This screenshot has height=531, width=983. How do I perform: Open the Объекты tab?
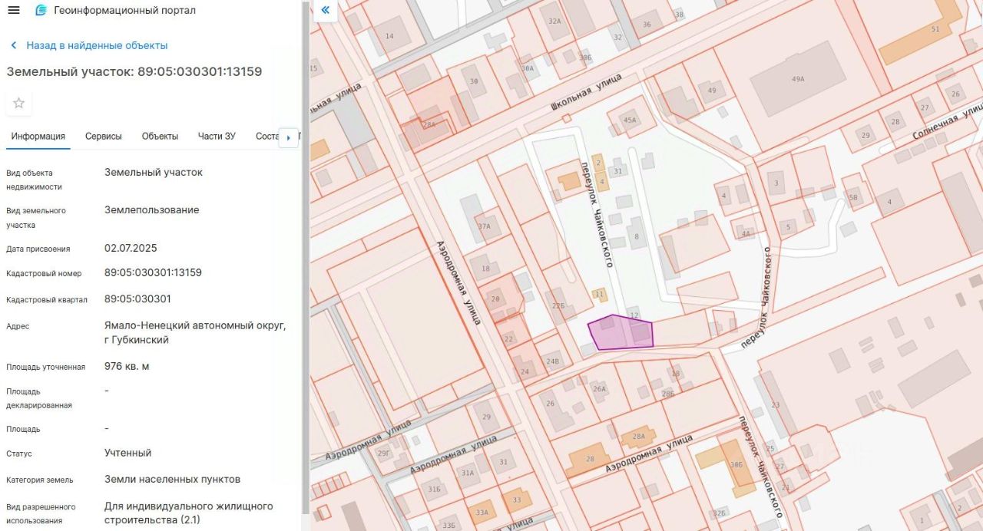point(160,136)
